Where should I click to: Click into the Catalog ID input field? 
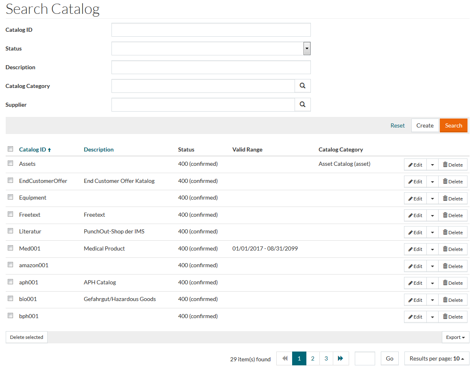pos(211,30)
